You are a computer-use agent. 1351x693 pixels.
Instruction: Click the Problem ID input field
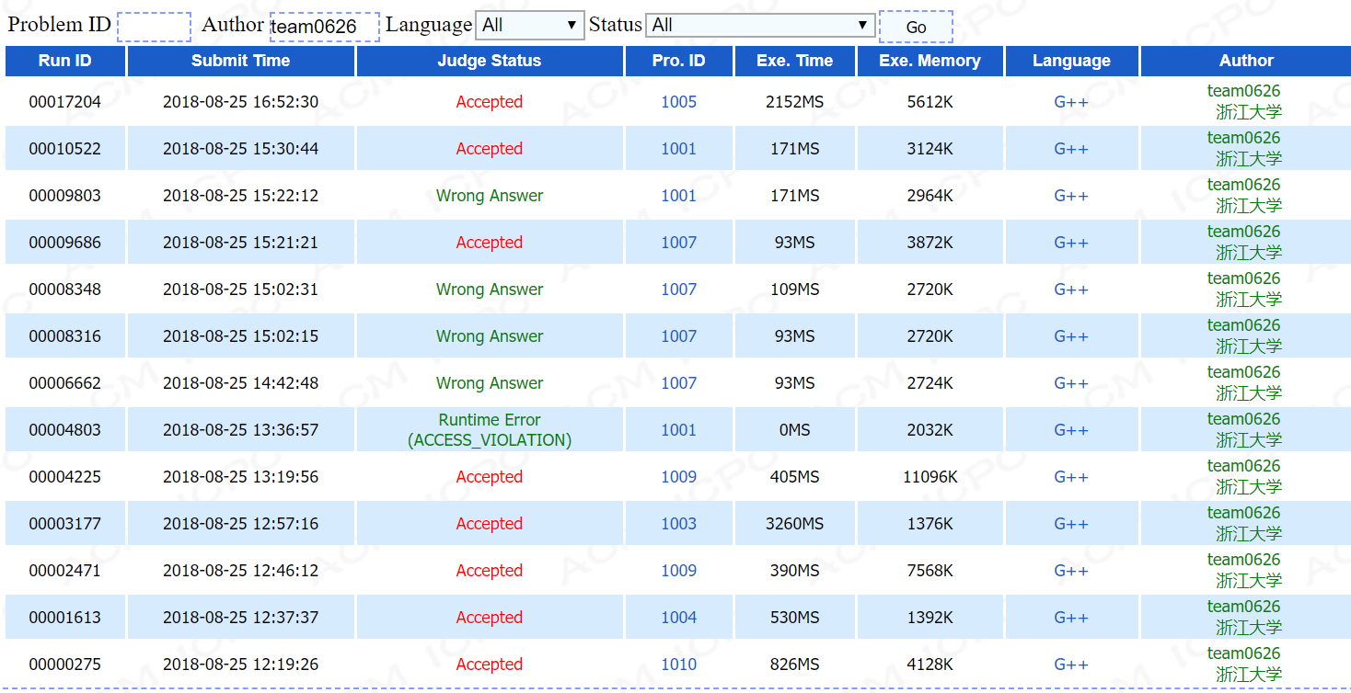coord(154,27)
